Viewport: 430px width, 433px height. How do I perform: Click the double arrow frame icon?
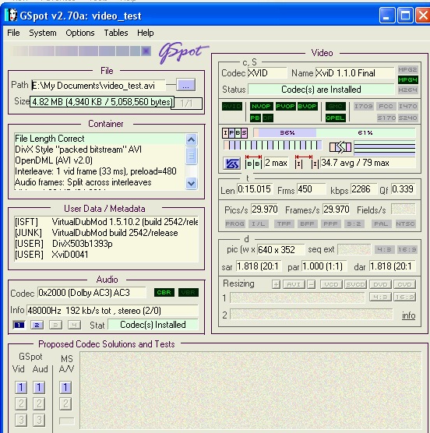[x=340, y=147]
